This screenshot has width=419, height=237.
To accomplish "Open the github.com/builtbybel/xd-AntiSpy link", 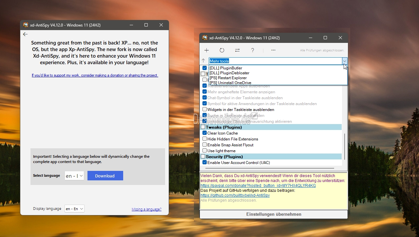I will (235, 195).
